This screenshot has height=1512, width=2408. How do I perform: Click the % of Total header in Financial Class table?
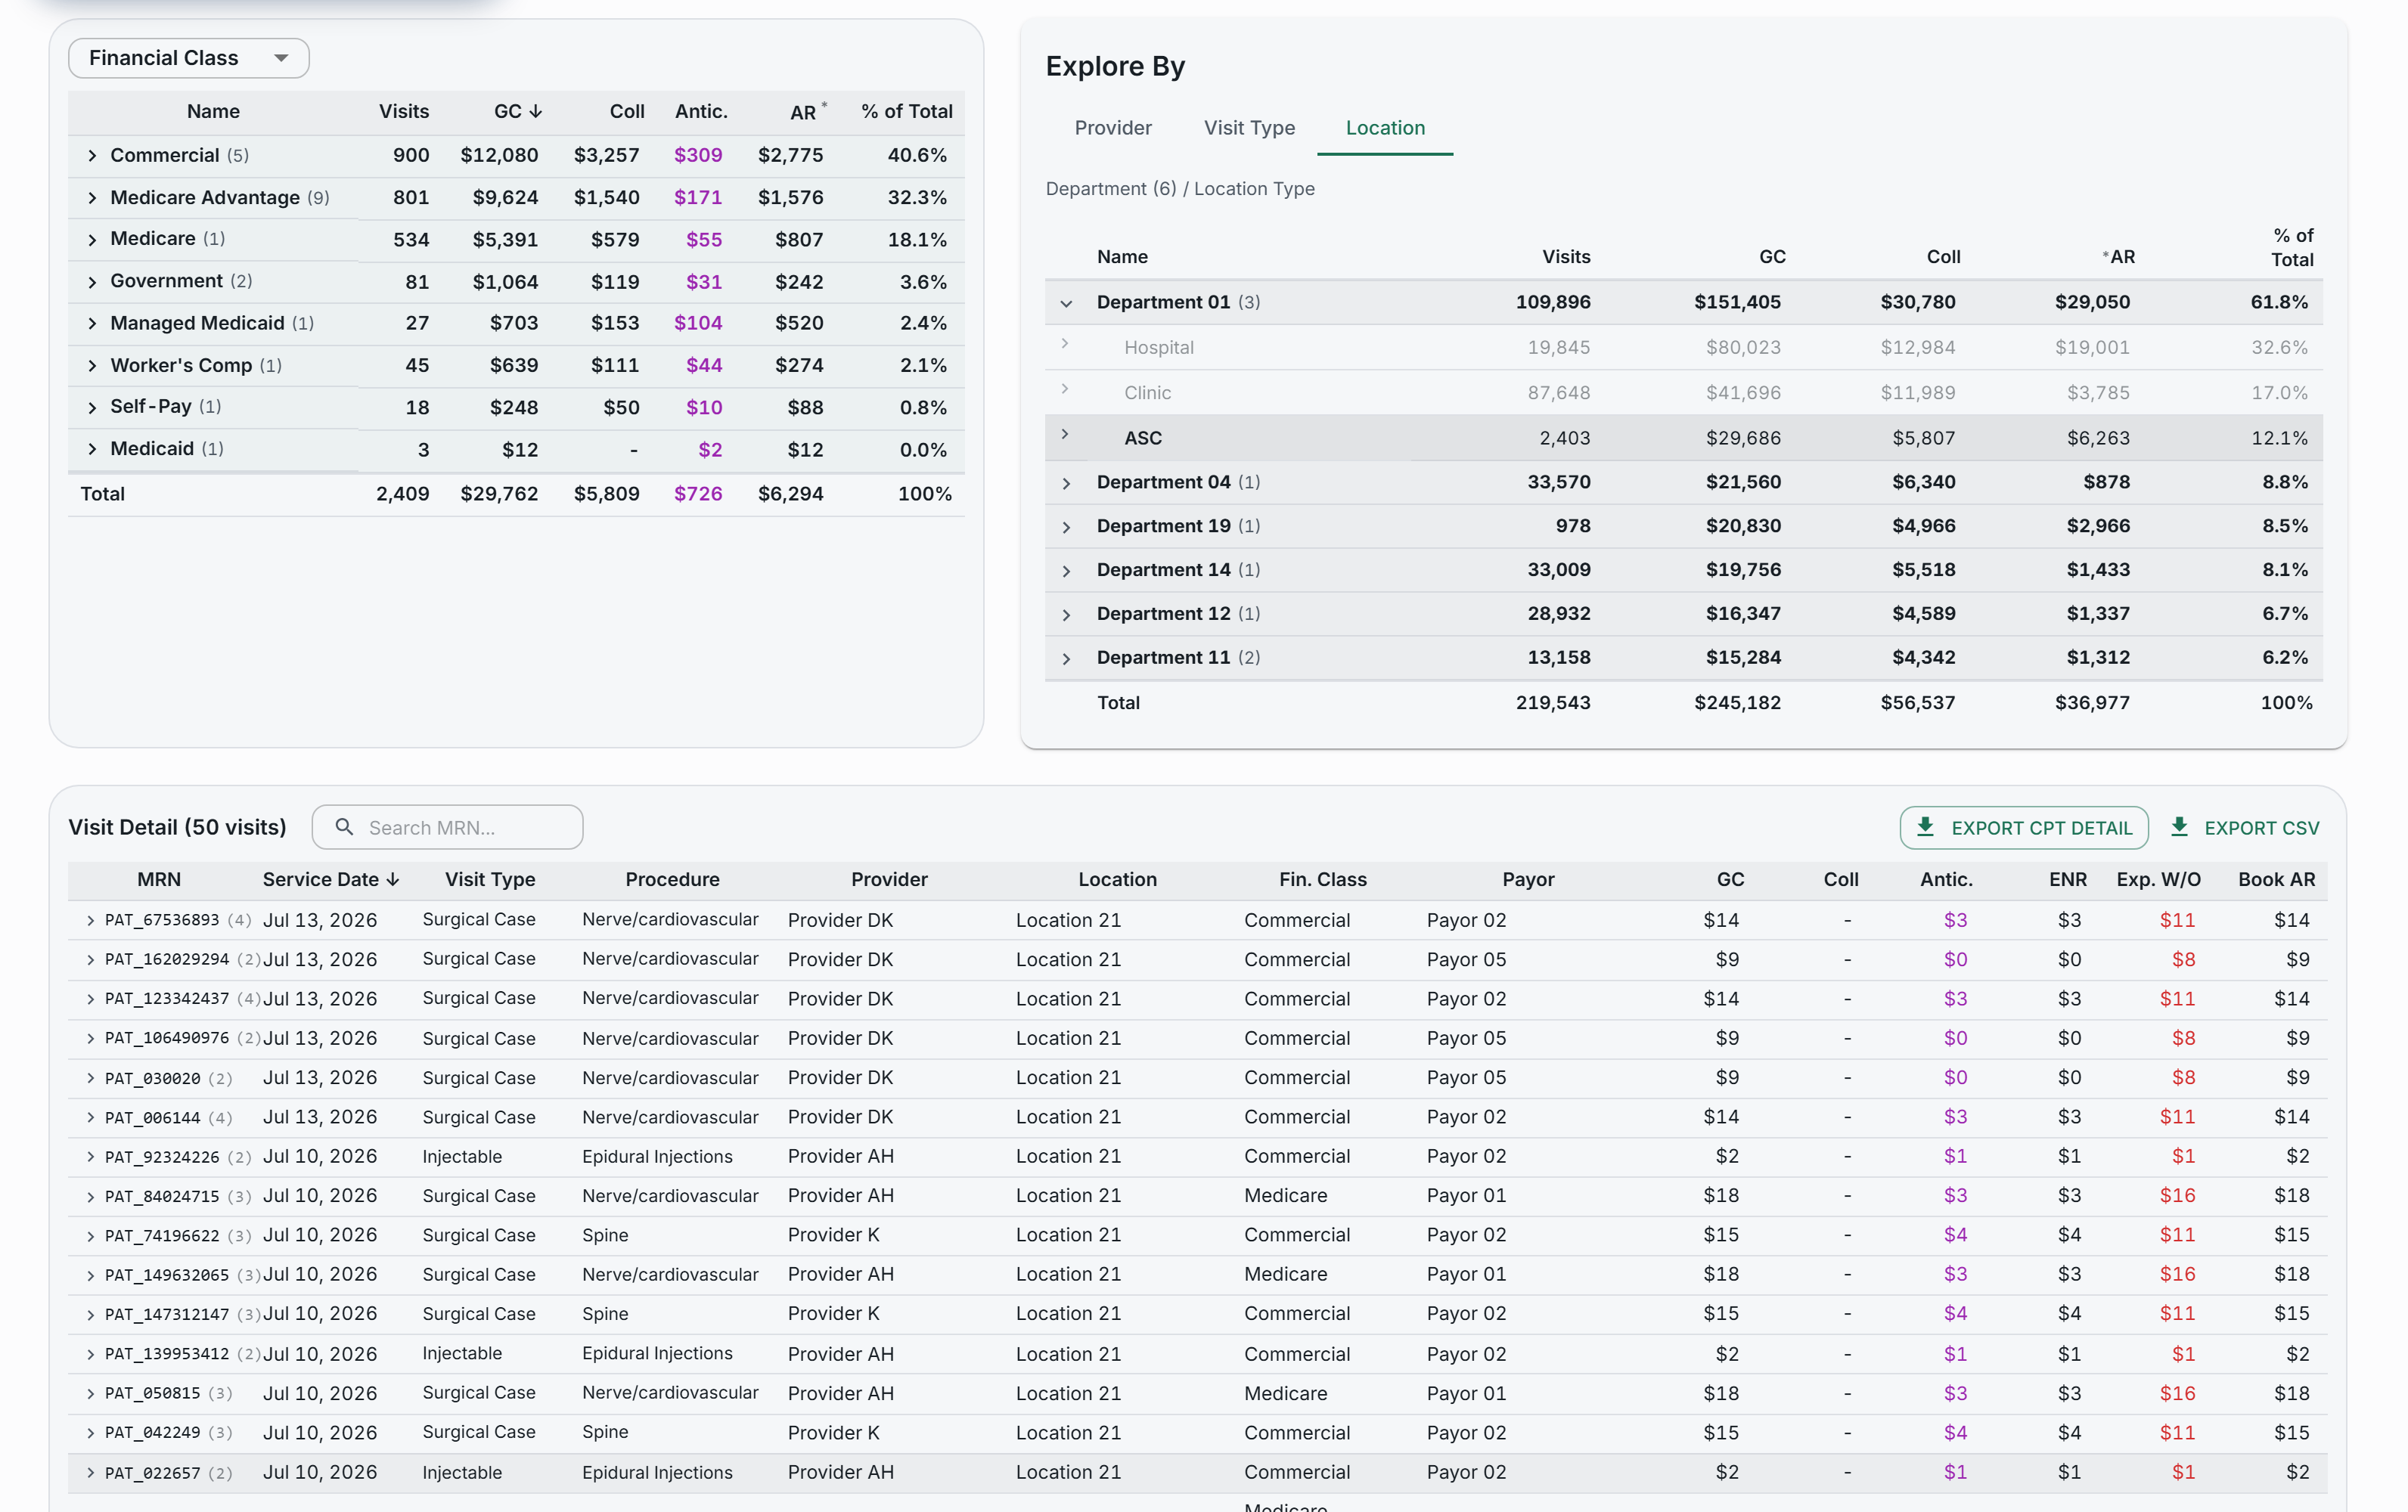click(907, 111)
